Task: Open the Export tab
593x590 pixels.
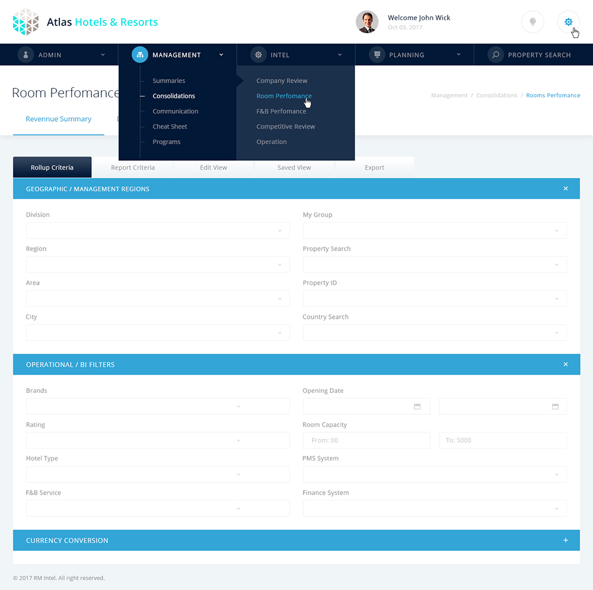Action: [x=374, y=167]
